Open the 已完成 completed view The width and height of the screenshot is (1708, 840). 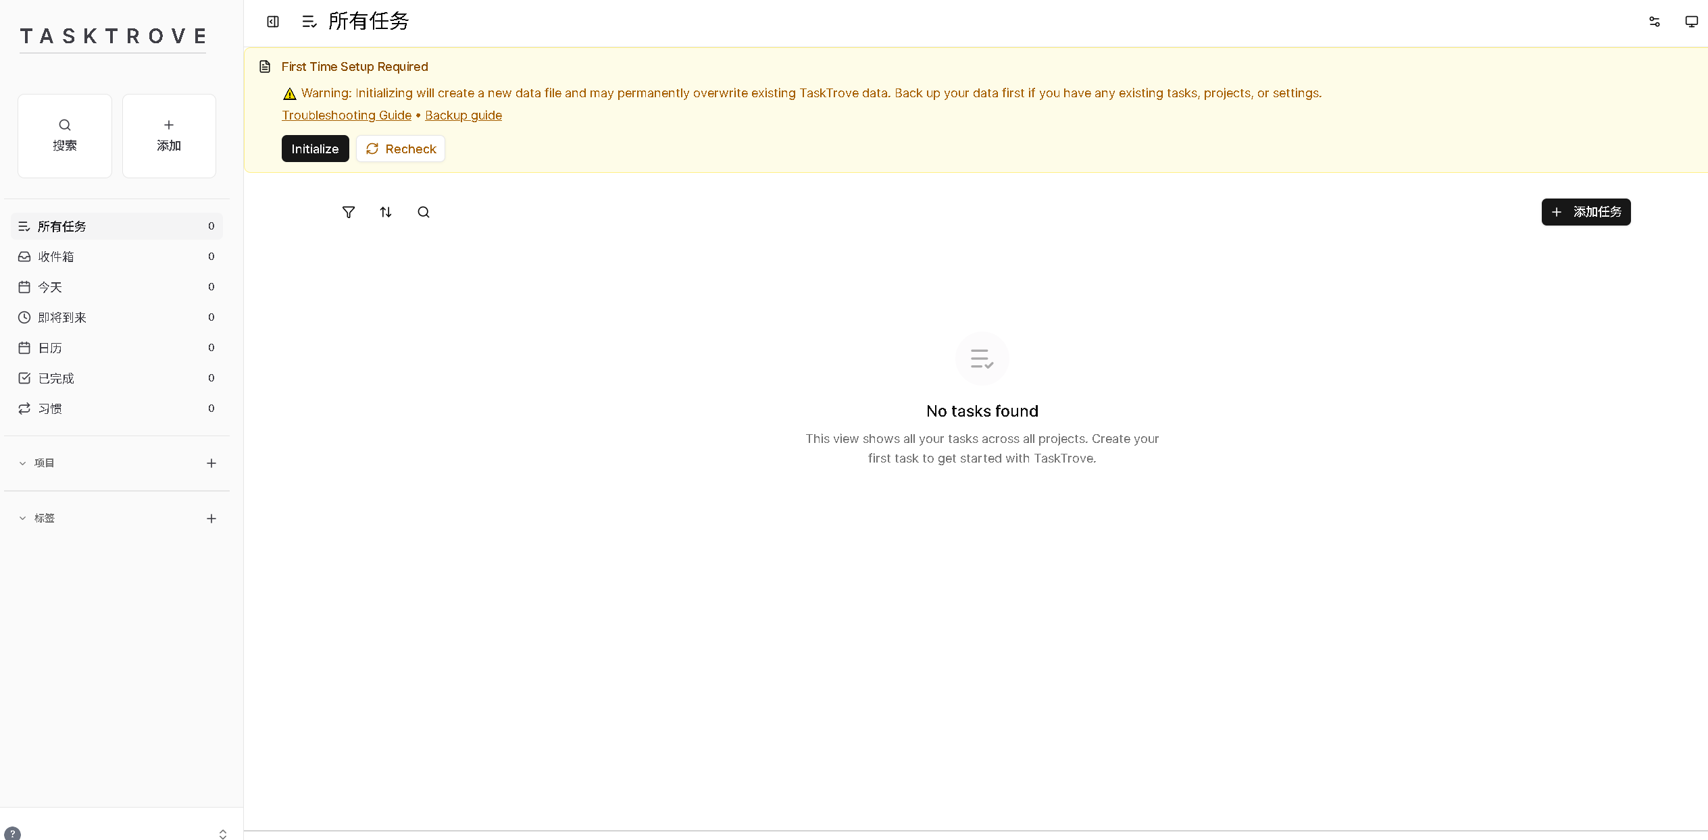[x=57, y=378]
